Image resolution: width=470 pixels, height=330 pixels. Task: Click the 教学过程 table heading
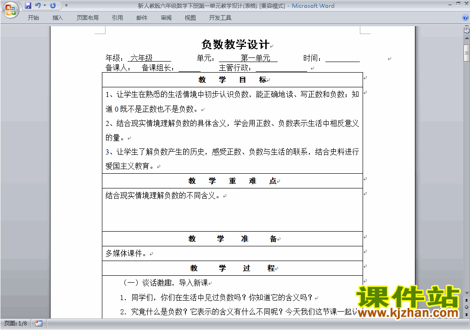coord(233,268)
